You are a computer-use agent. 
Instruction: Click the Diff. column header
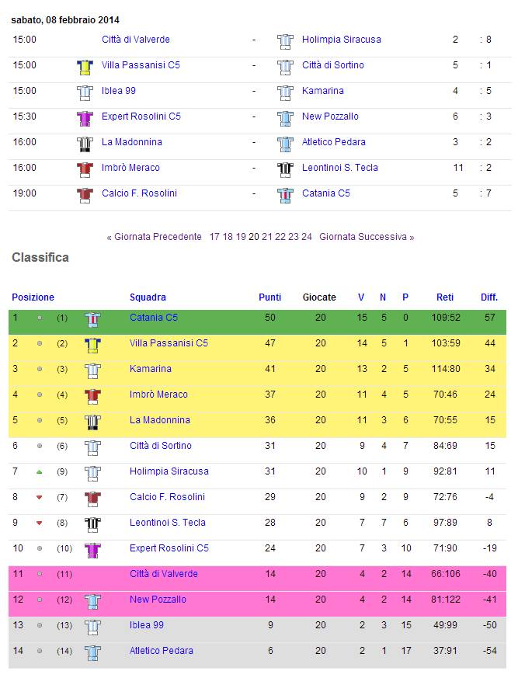tap(489, 297)
